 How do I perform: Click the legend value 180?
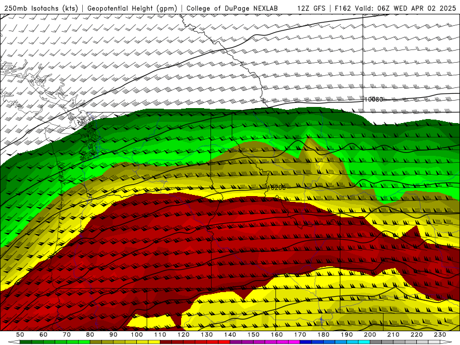(x=324, y=335)
